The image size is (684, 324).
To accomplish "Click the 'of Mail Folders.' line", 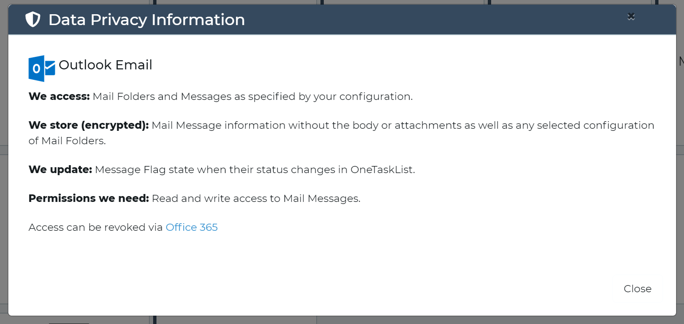I will tap(67, 140).
